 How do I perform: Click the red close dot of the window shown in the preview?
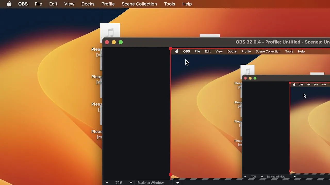click(x=245, y=78)
